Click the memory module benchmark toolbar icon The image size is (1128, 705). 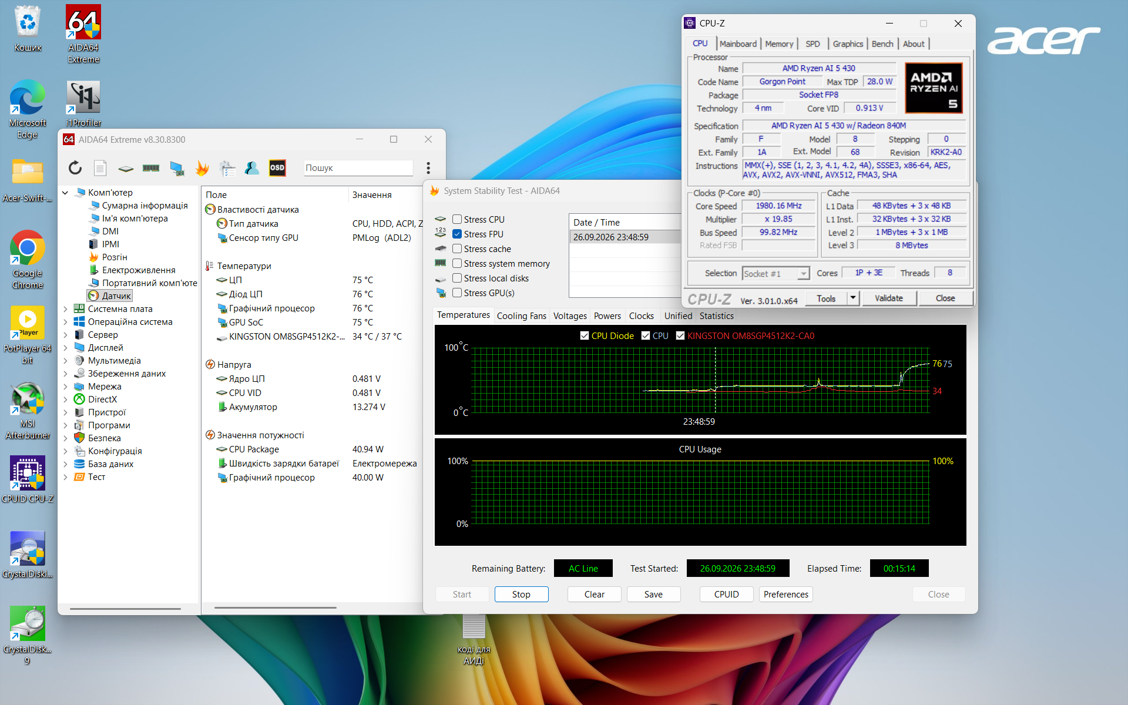pyautogui.click(x=151, y=168)
